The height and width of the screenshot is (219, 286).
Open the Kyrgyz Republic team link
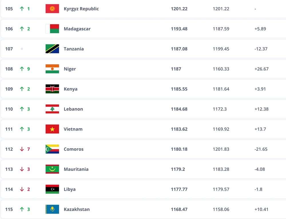click(81, 9)
